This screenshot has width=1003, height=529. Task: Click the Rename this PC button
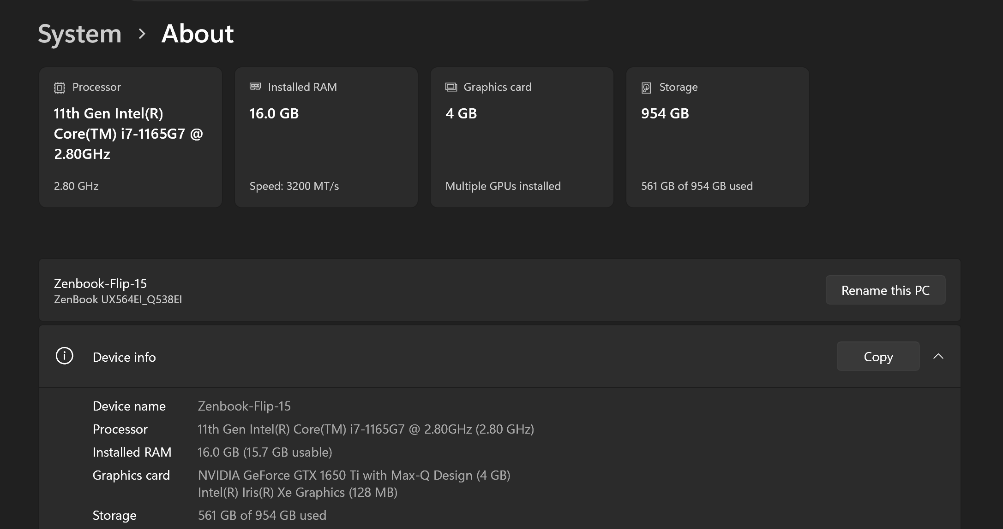[x=885, y=290]
